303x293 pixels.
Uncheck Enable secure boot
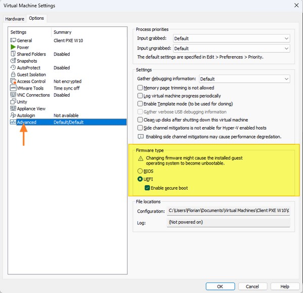click(x=147, y=188)
